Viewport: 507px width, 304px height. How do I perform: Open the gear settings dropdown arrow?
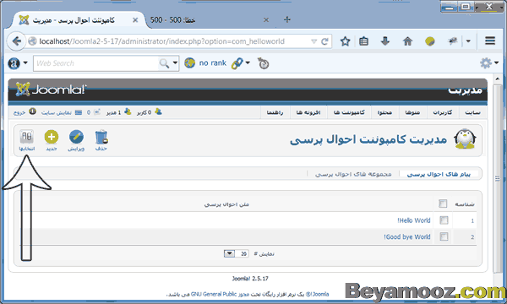496,62
